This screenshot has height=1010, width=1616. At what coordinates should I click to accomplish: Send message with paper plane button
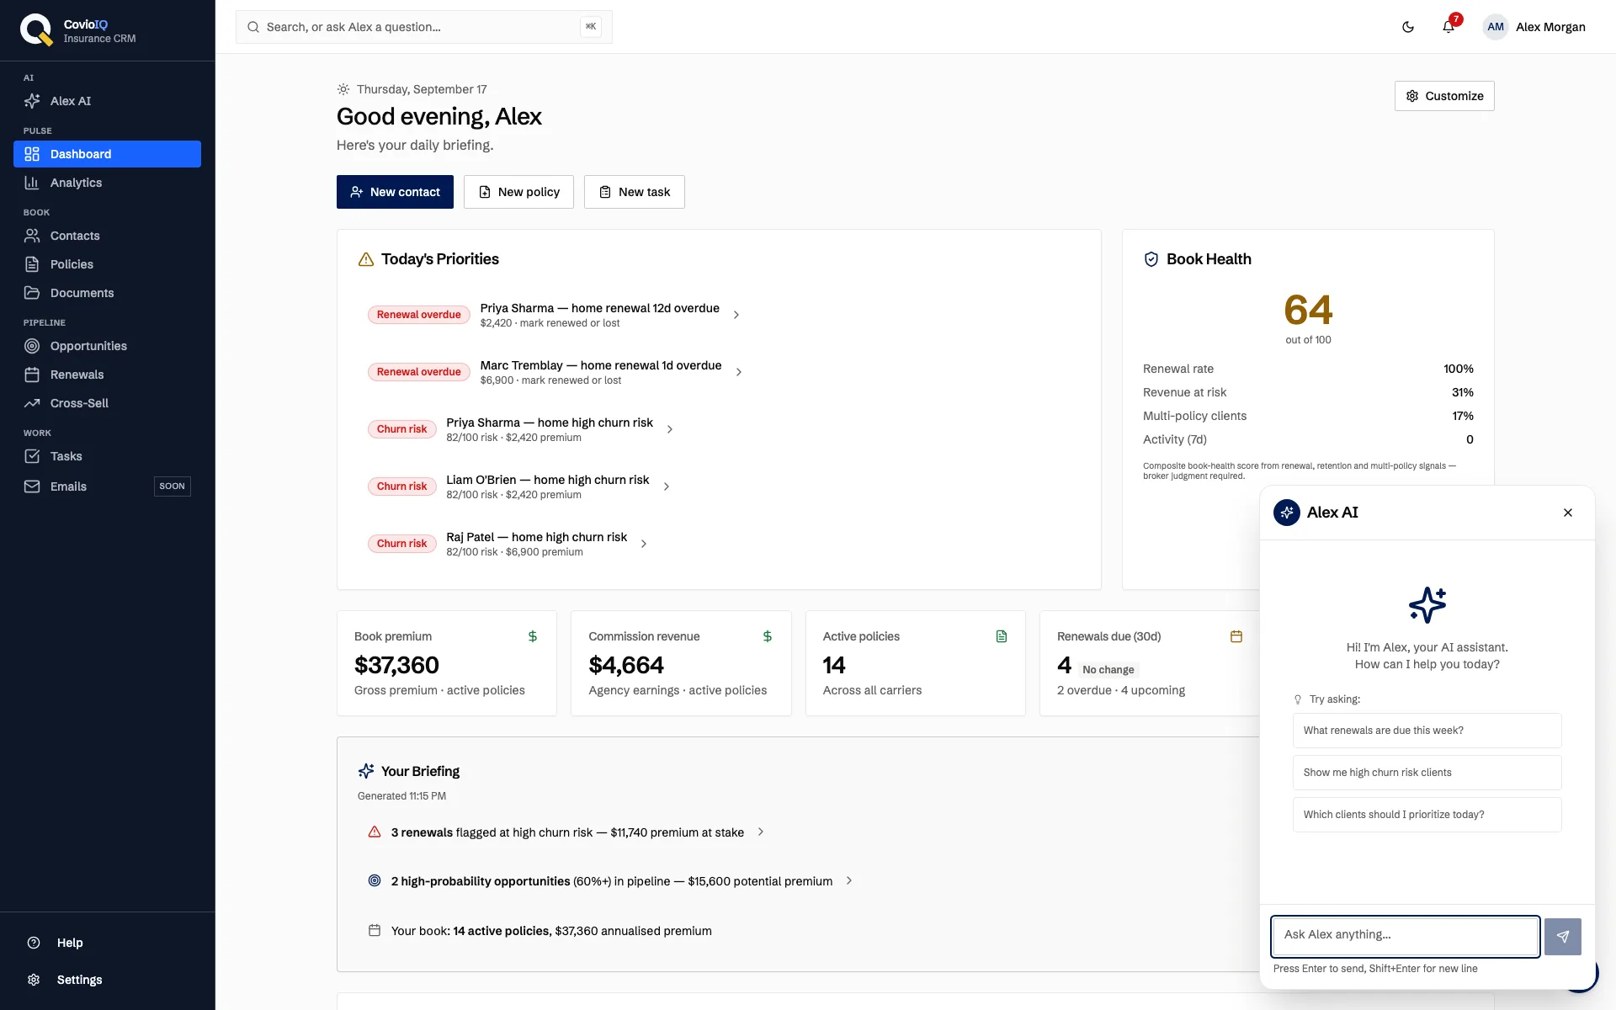click(x=1563, y=937)
